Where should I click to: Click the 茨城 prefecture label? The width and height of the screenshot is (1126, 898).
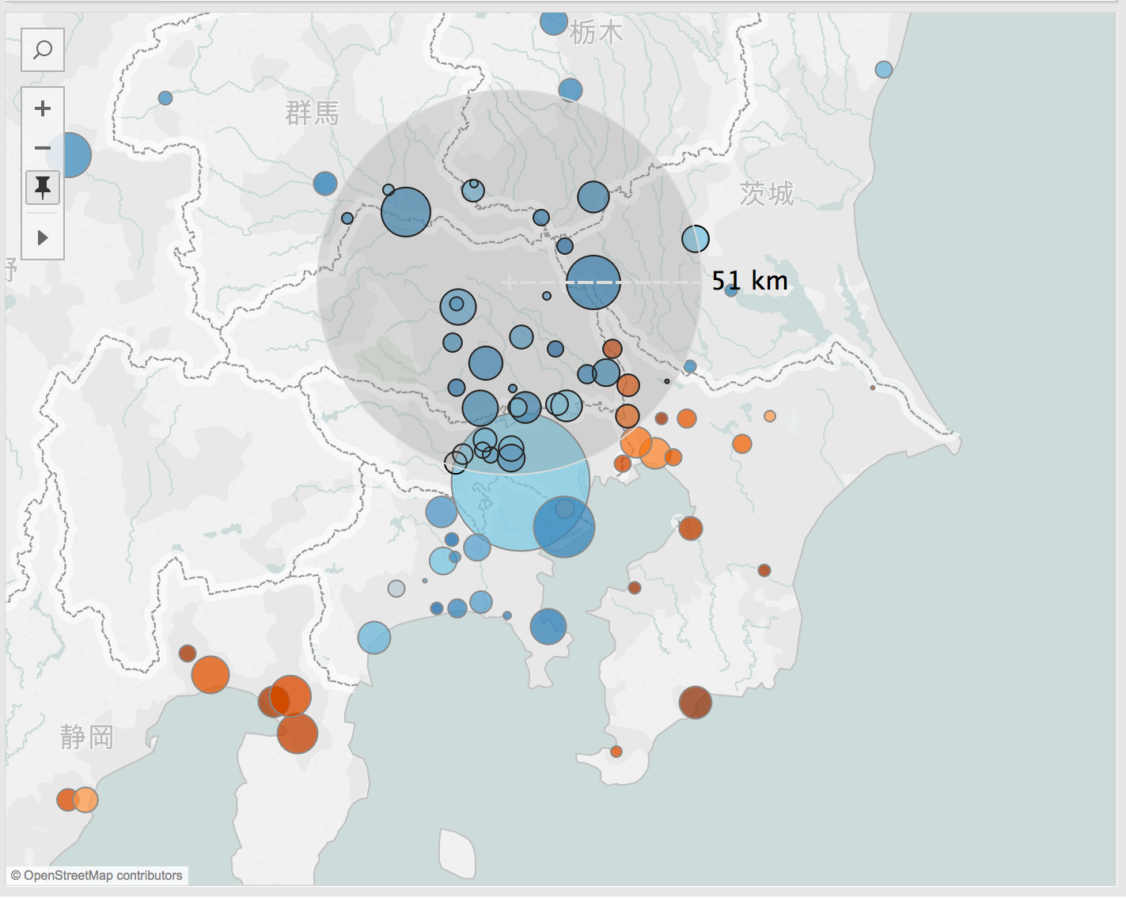click(766, 193)
